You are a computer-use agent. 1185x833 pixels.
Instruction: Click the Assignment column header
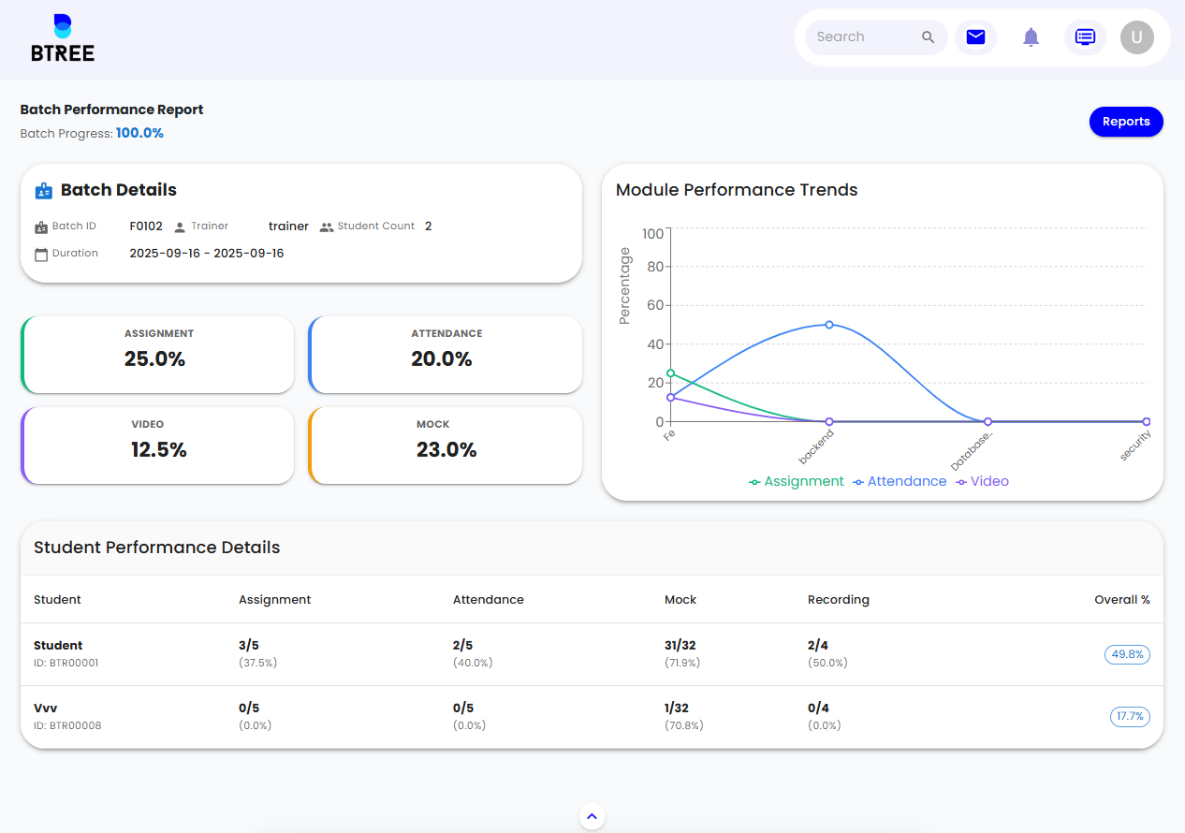[x=275, y=600]
